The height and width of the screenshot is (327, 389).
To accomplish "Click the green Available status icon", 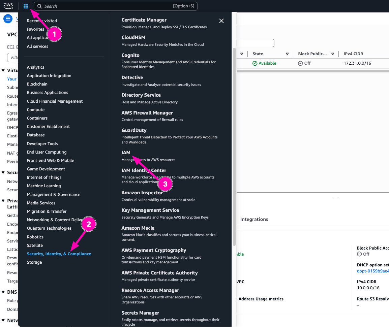I will point(255,63).
